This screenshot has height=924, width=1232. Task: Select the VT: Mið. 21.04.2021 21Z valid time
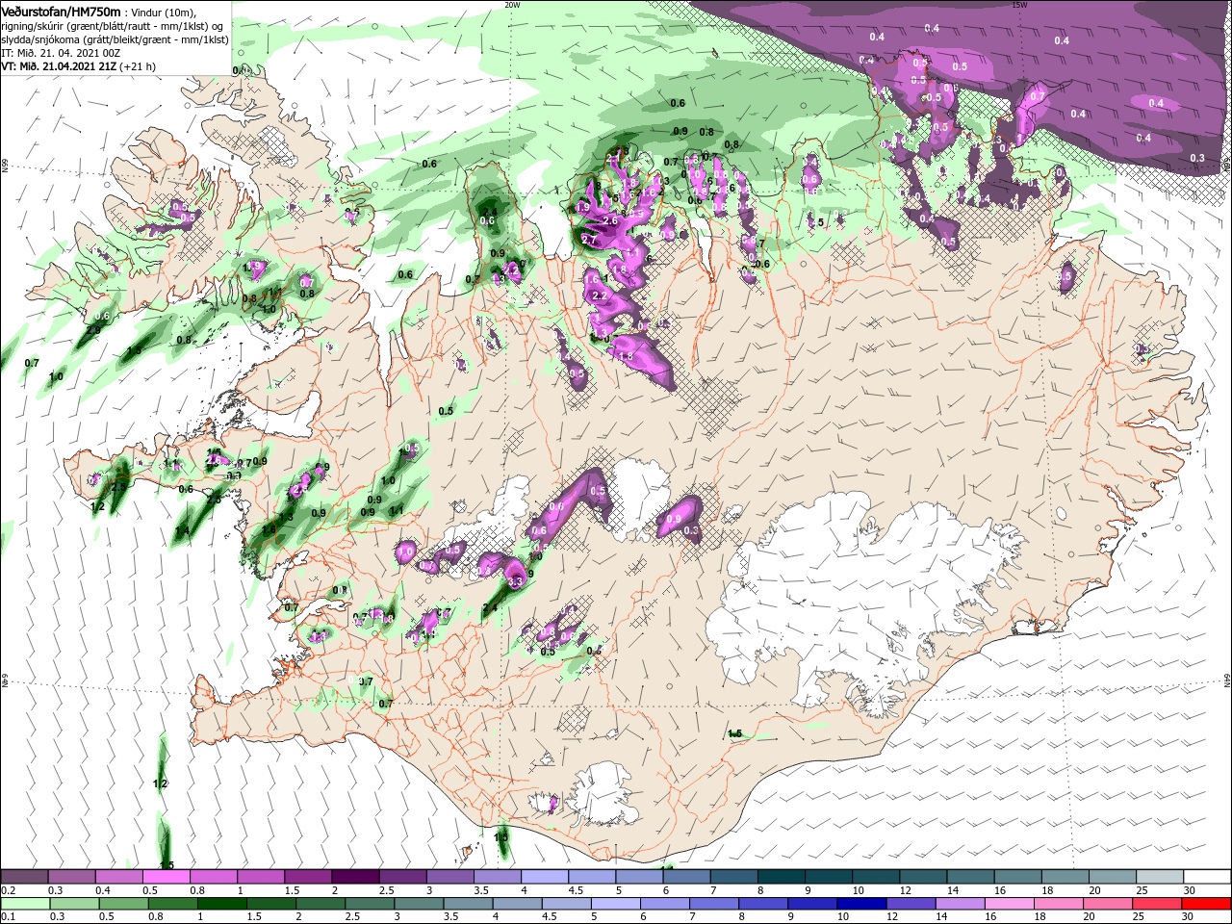[59, 66]
